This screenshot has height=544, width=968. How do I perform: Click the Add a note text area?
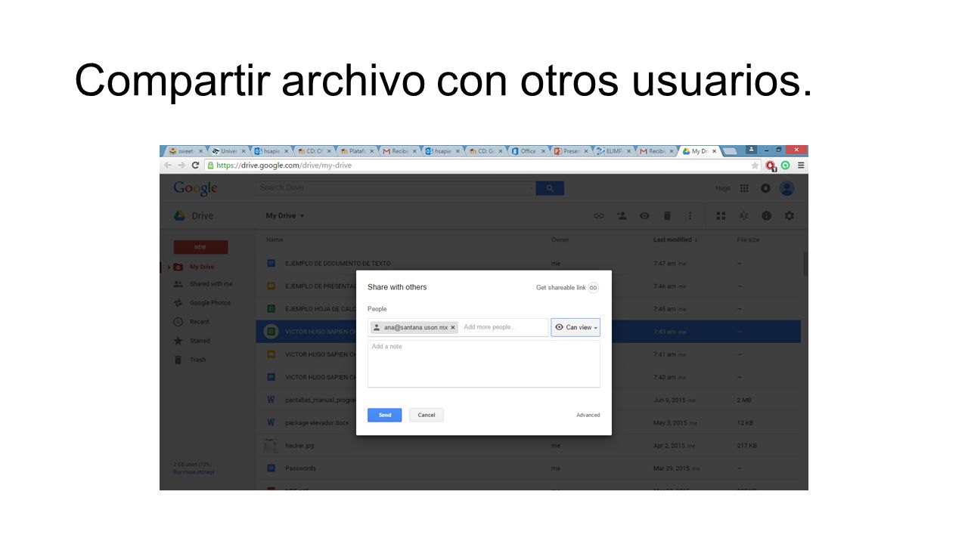coord(484,363)
